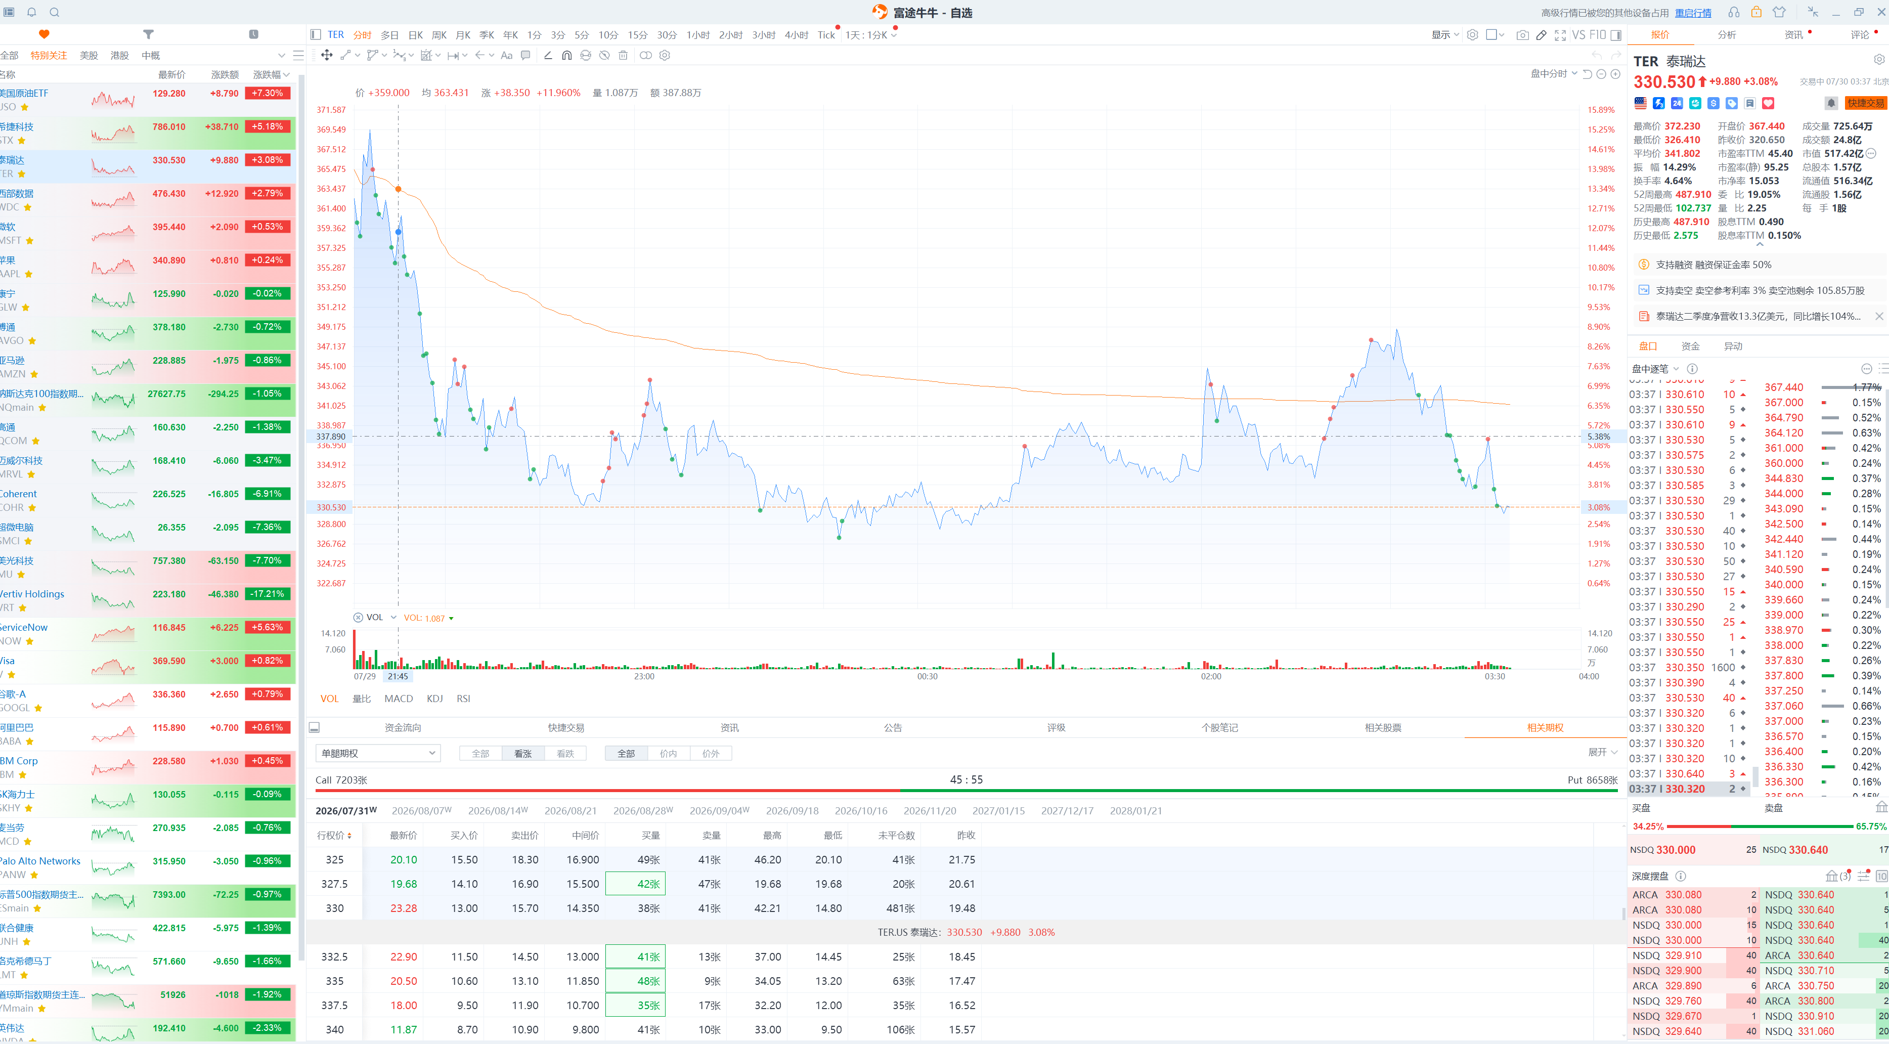
Task: Select the angle measuring tool
Action: click(x=548, y=55)
